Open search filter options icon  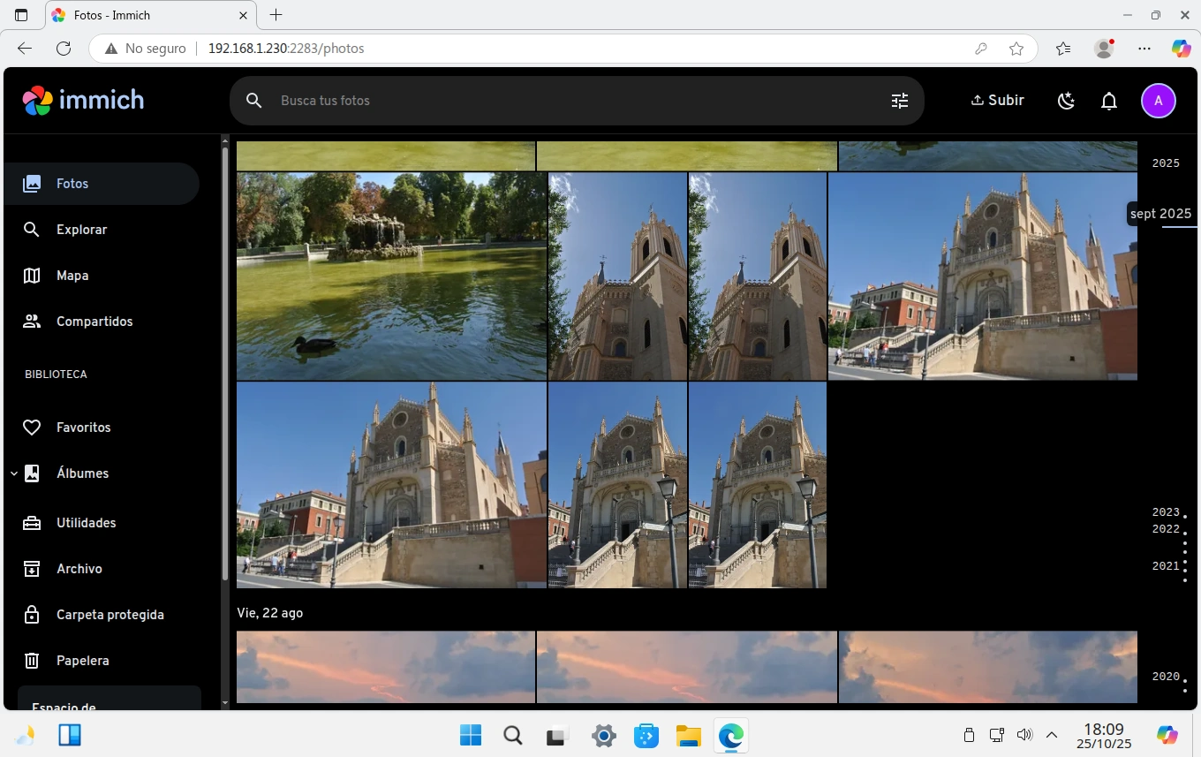(x=899, y=101)
